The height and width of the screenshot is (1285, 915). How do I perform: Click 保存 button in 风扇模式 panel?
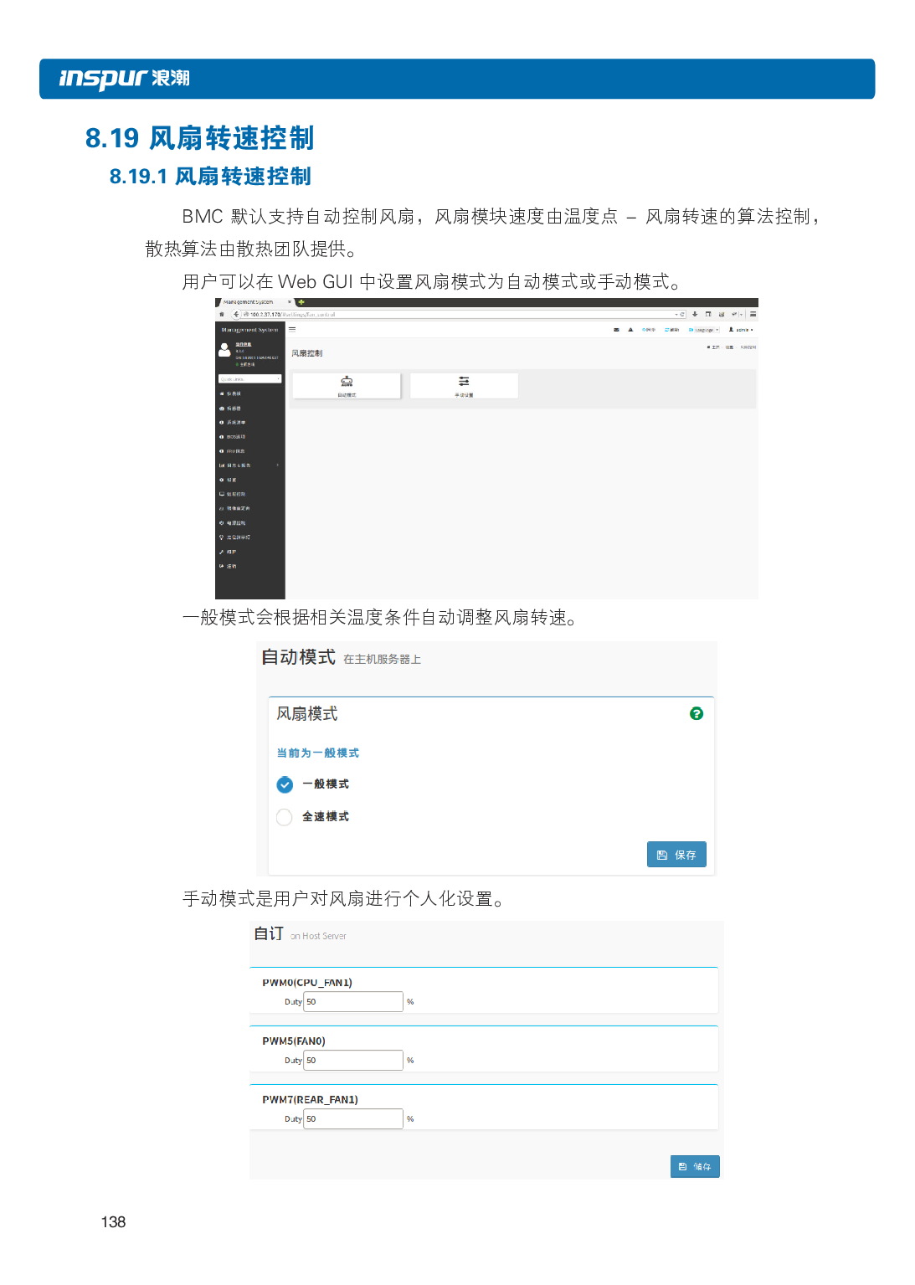click(x=676, y=855)
